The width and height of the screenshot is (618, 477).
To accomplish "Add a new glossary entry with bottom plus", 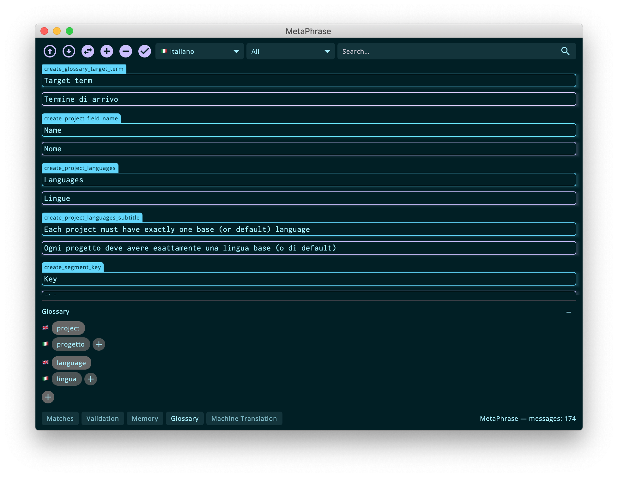I will point(48,397).
